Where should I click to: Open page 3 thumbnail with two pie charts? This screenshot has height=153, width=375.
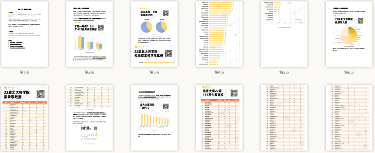click(154, 34)
